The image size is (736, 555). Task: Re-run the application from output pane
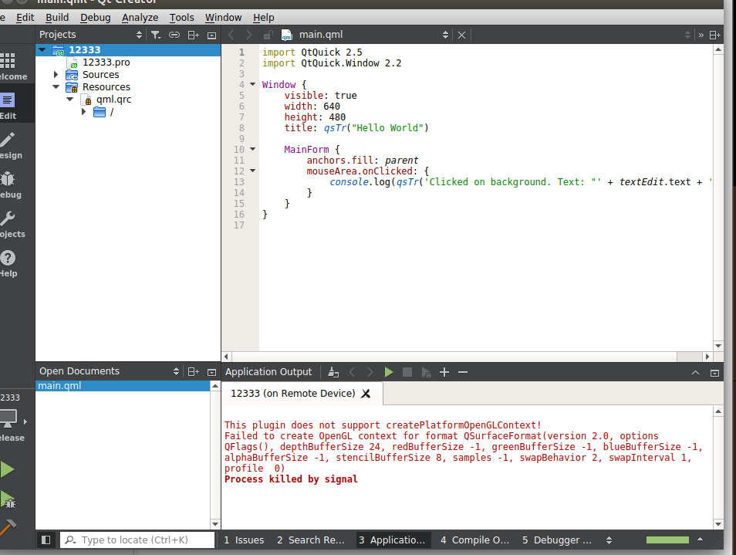(389, 372)
